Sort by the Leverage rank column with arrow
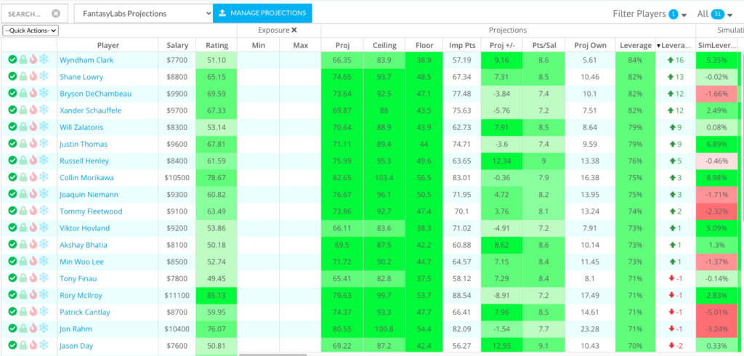The height and width of the screenshot is (356, 744). click(676, 46)
